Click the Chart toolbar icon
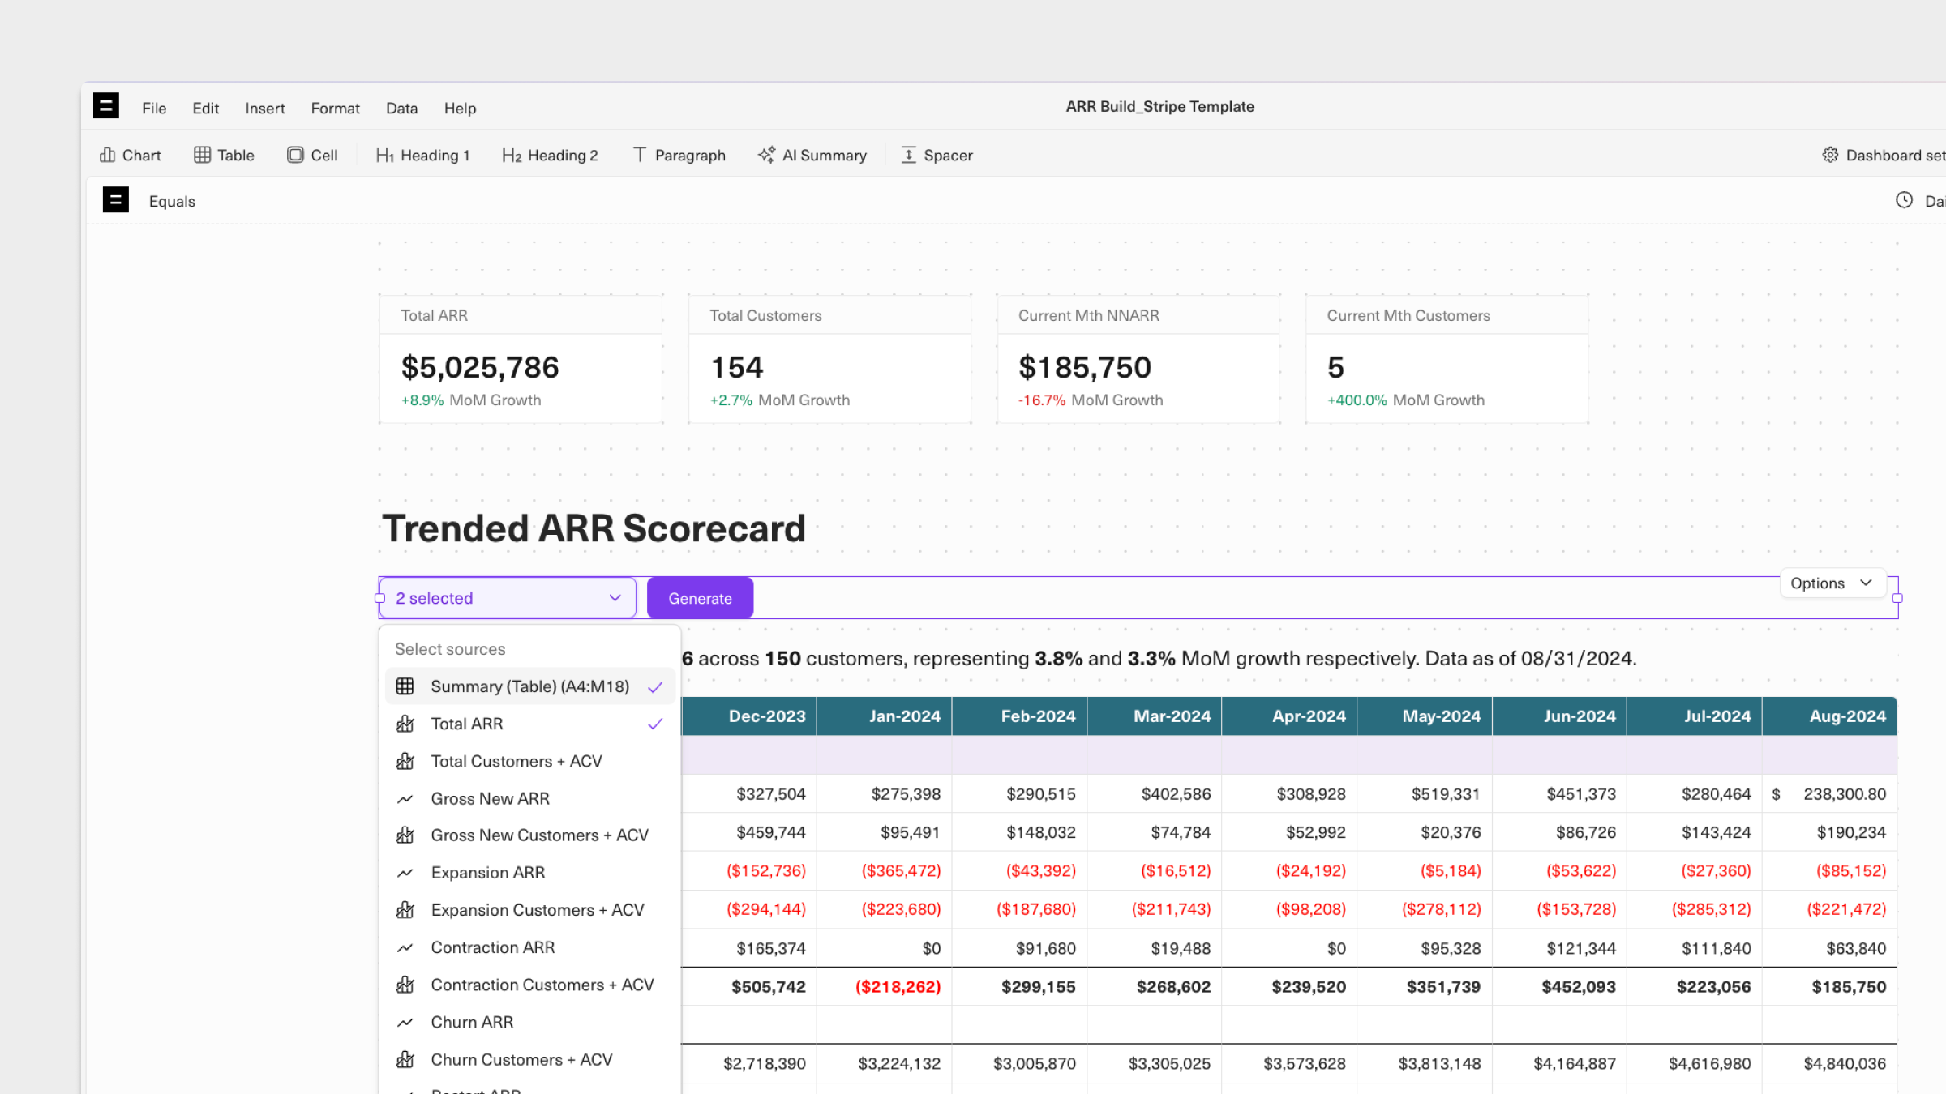 [130, 155]
